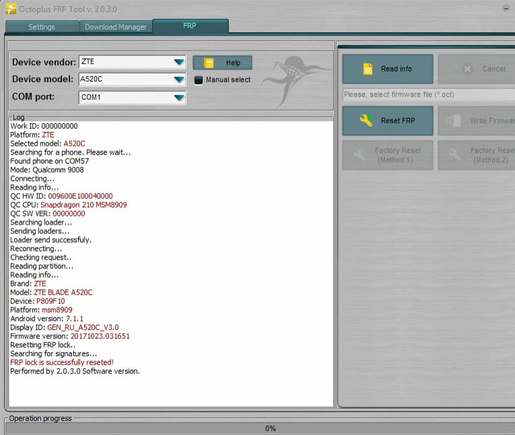The image size is (515, 435).
Task: Click the 'Resetting FRP lock..' log line
Action: pyautogui.click(x=42, y=345)
